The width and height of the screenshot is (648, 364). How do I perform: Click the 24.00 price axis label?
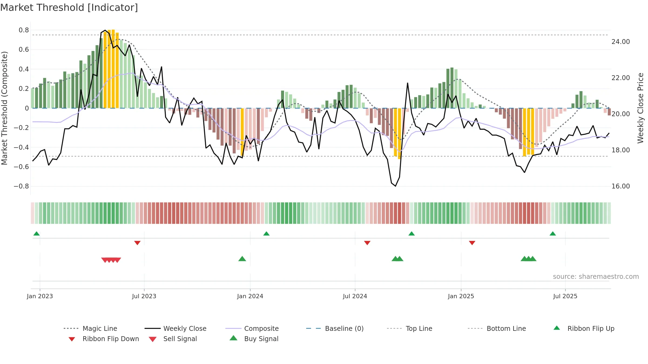pyautogui.click(x=621, y=42)
